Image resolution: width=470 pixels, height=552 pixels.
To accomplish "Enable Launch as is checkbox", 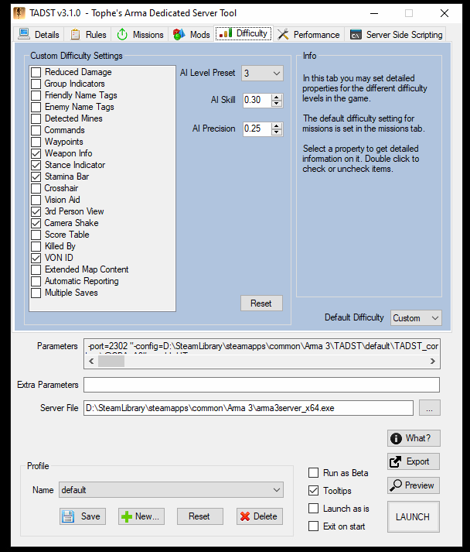I will point(313,509).
